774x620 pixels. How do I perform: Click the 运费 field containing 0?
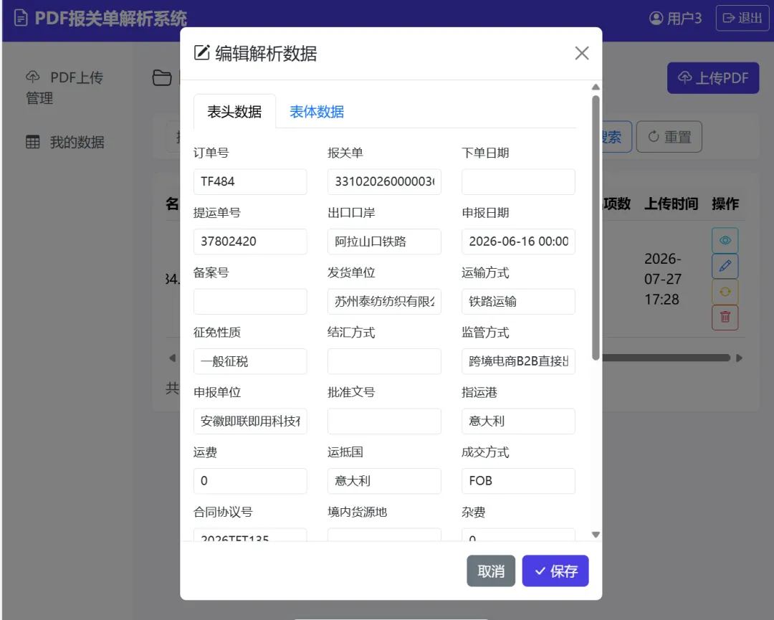250,481
